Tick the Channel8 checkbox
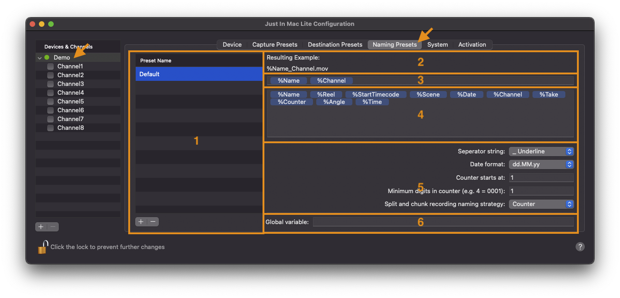The image size is (620, 298). 50,128
